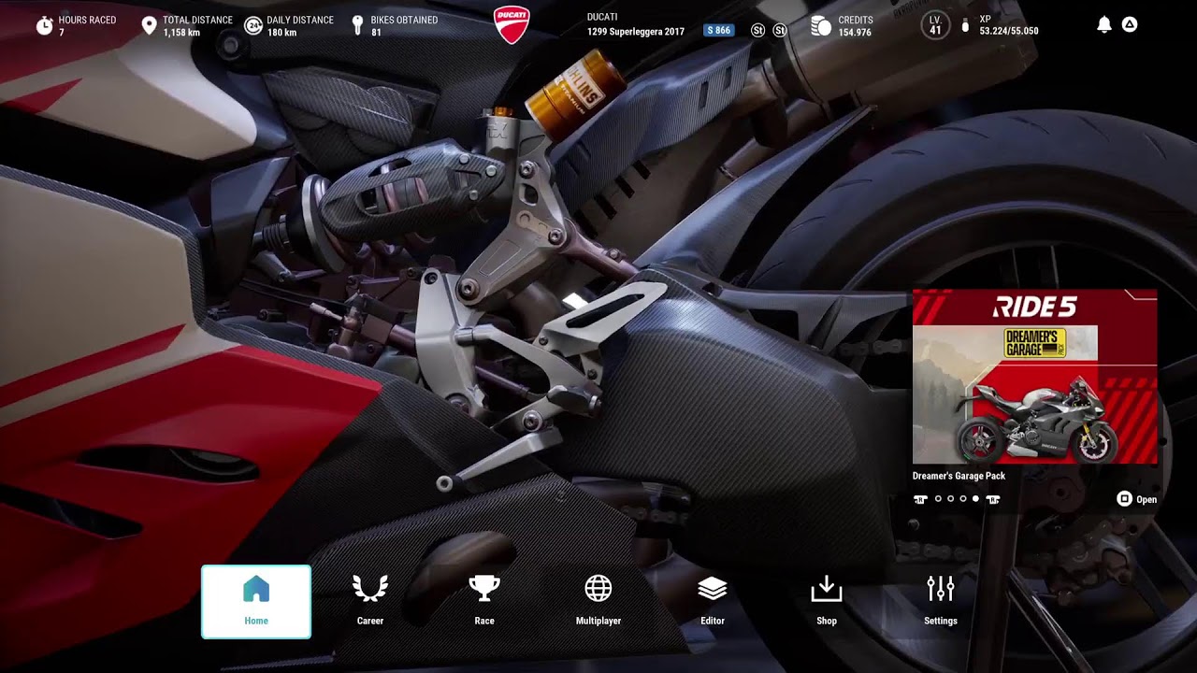Click the next-slide stick icon after the dots

pos(993,499)
